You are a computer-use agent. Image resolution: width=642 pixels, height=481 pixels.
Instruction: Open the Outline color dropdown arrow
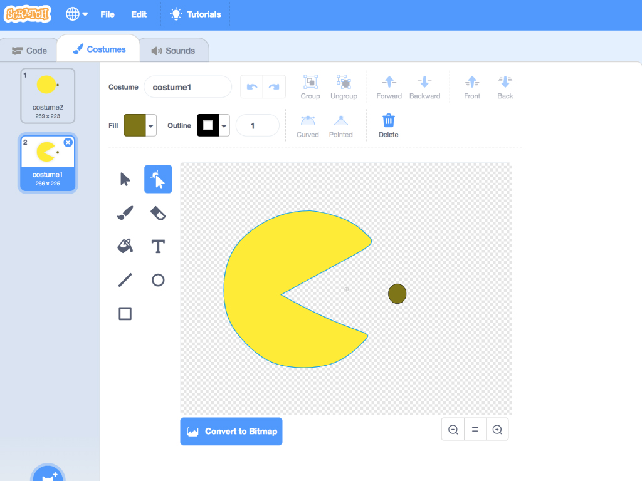(x=224, y=125)
